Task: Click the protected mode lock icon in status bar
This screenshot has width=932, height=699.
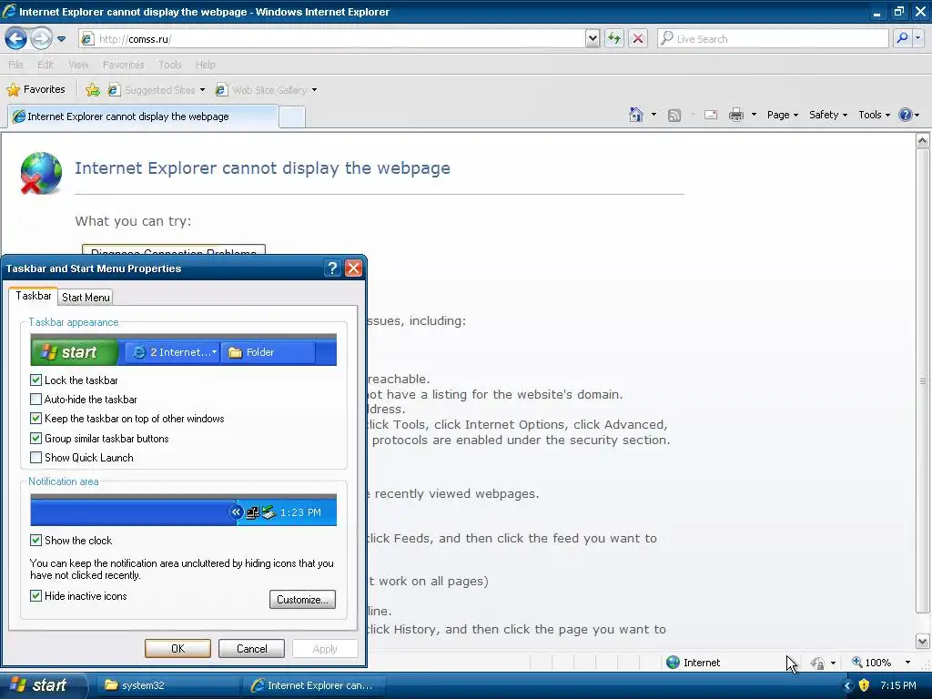Action: click(x=818, y=663)
